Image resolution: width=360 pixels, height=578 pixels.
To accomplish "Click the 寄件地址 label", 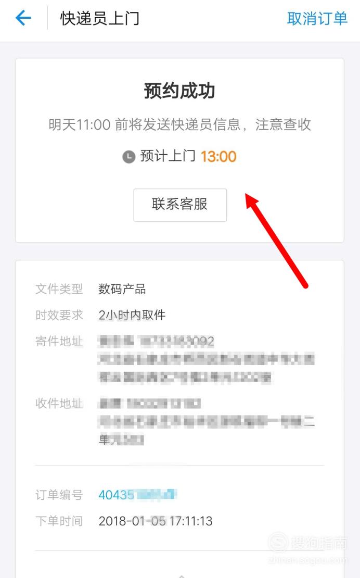I will click(59, 342).
